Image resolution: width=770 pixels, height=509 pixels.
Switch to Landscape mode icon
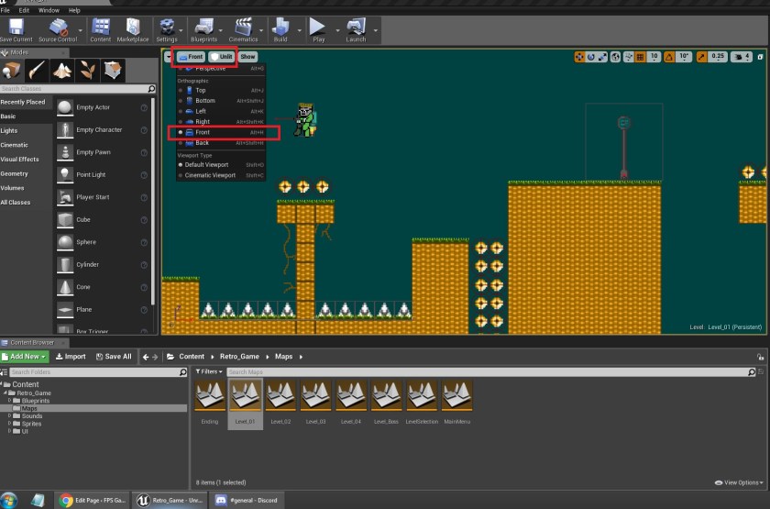click(x=63, y=71)
